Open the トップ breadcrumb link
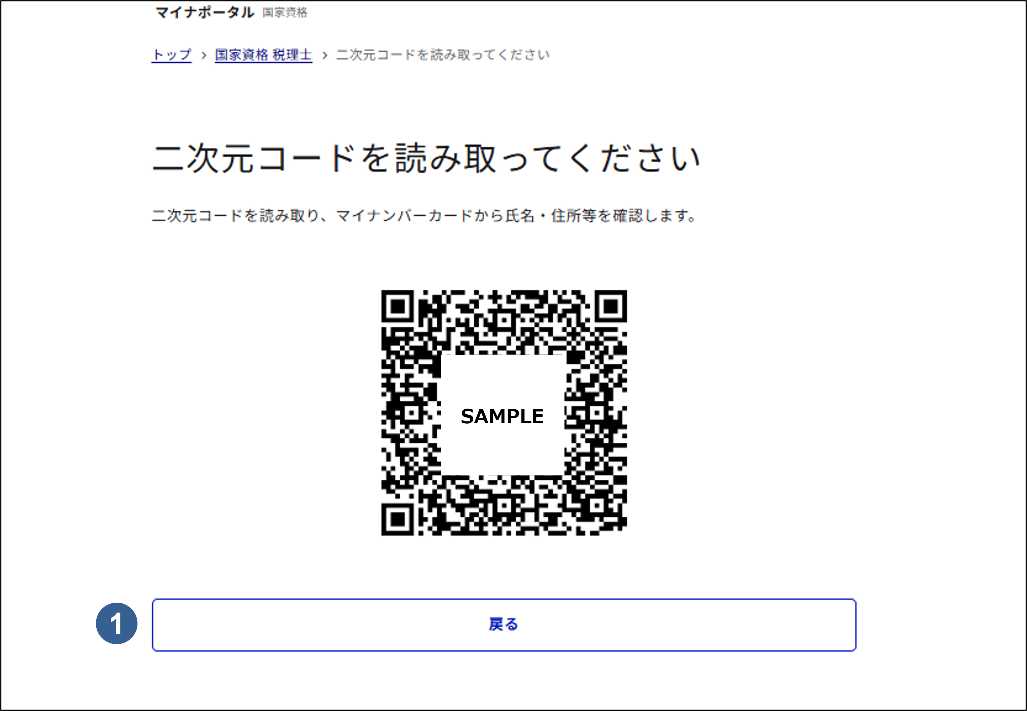This screenshot has height=711, width=1027. click(172, 55)
